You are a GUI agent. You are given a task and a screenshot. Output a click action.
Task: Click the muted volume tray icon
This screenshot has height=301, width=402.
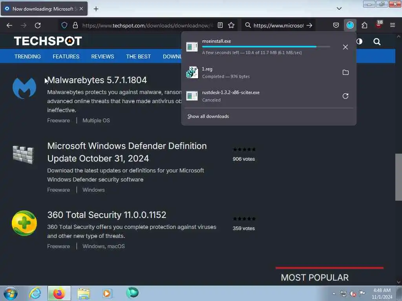click(x=353, y=294)
